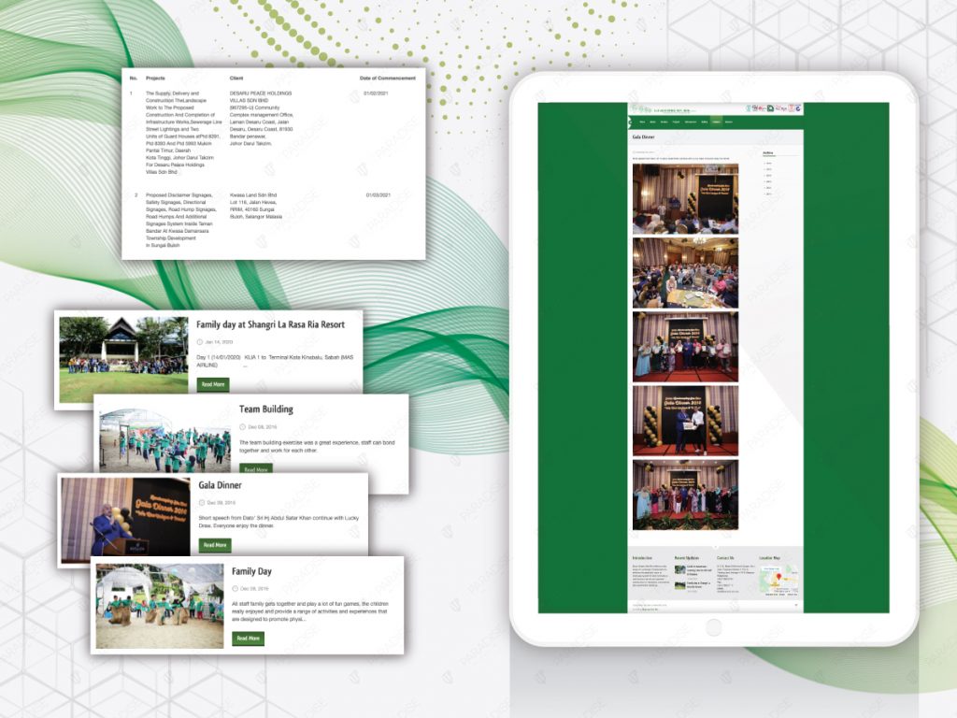The image size is (957, 718).
Task: Click 'Date of Commencement' column header
Action: 388,79
